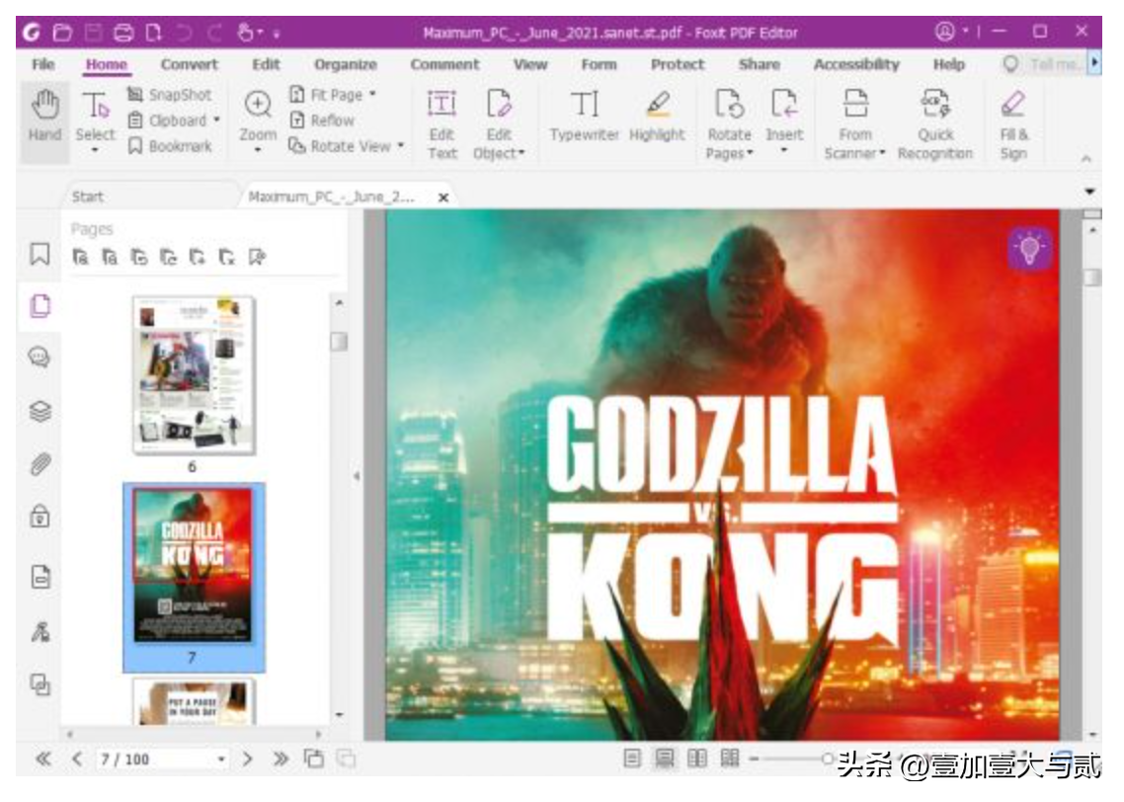Screen dimensions: 1124x802
Task: Go to the previous page
Action: (77, 759)
